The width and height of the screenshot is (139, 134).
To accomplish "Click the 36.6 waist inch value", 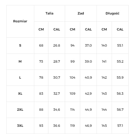I will point(57,126).
